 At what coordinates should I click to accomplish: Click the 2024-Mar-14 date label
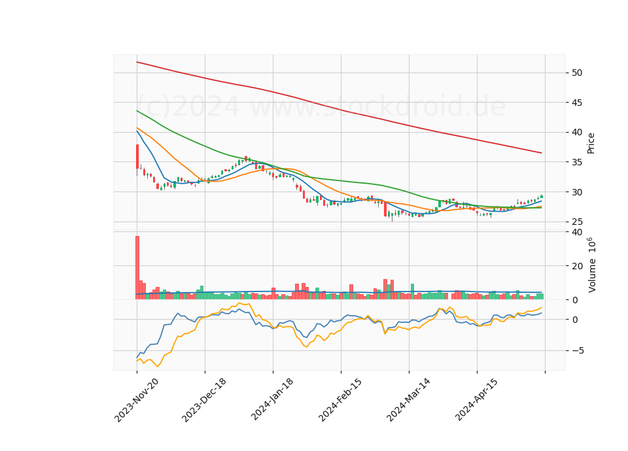coord(408,400)
